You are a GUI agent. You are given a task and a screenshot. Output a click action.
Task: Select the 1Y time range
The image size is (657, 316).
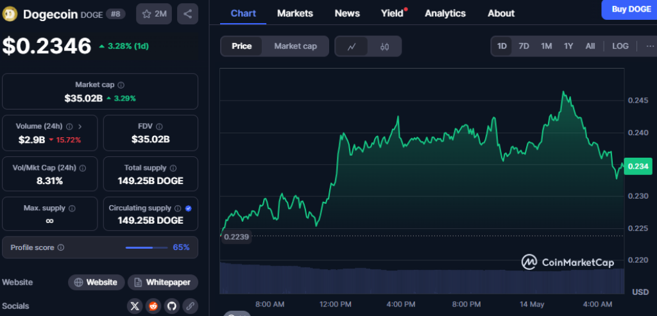568,46
